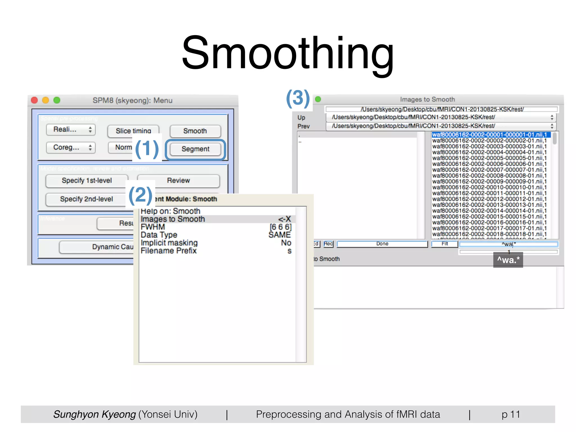Click the file list scrollbar thumb

tap(555, 138)
